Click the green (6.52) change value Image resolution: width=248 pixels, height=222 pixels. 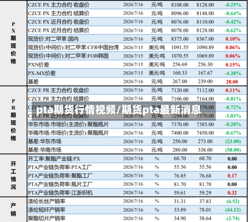coord(233,201)
